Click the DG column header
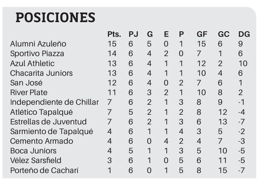The width and height of the screenshot is (266, 183). 244,34
